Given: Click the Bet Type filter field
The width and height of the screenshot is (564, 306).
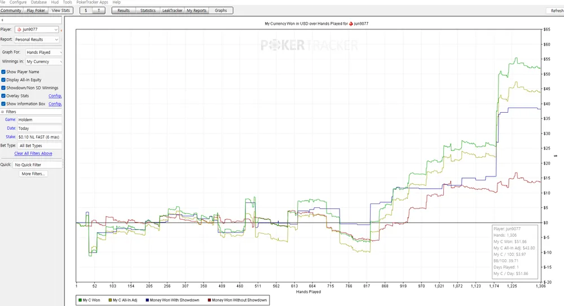Looking at the screenshot, I should 39,145.
